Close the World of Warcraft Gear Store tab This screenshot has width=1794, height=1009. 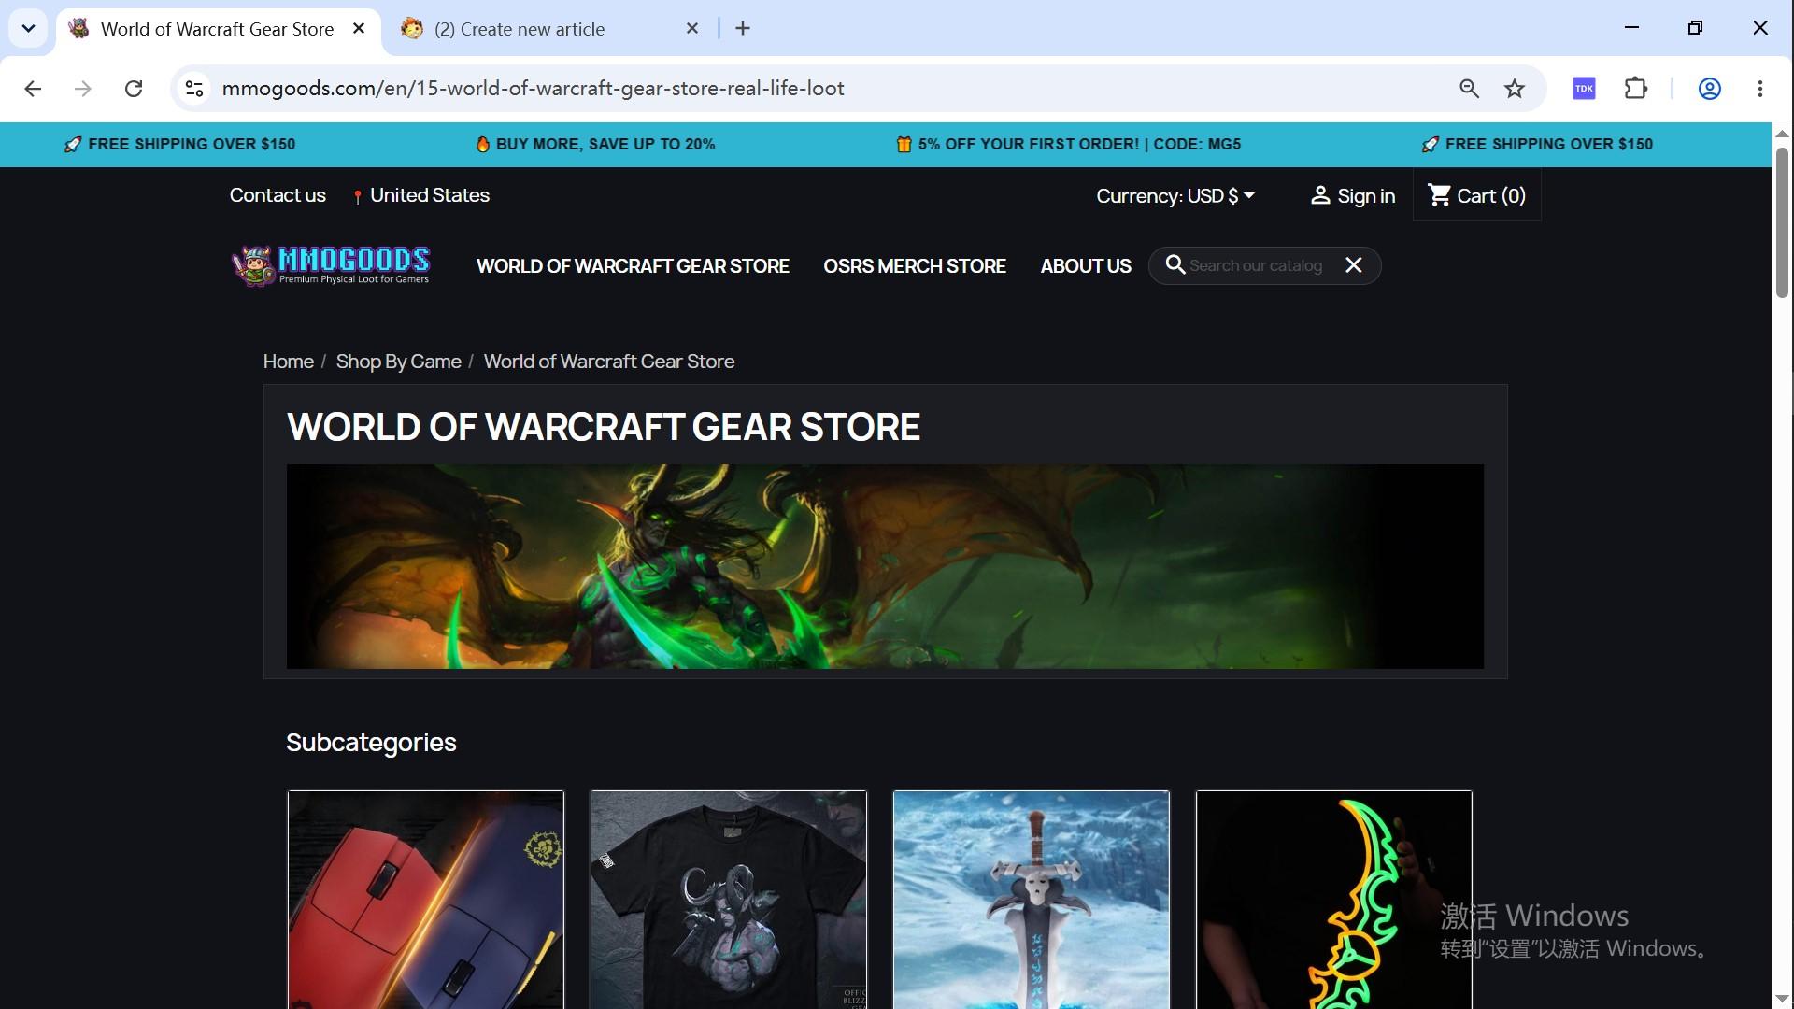pyautogui.click(x=359, y=29)
